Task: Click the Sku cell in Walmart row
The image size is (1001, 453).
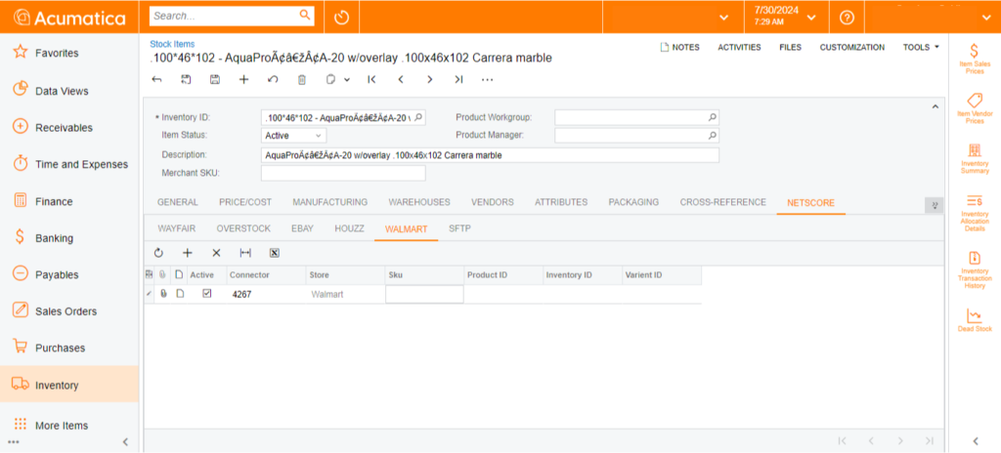Action: (x=424, y=294)
